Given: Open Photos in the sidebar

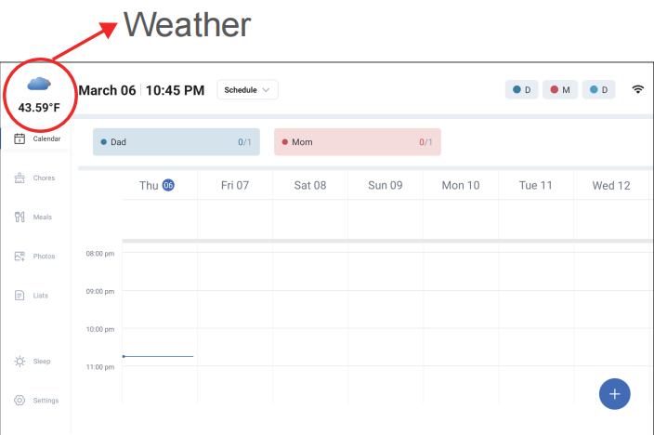Looking at the screenshot, I should tap(34, 257).
